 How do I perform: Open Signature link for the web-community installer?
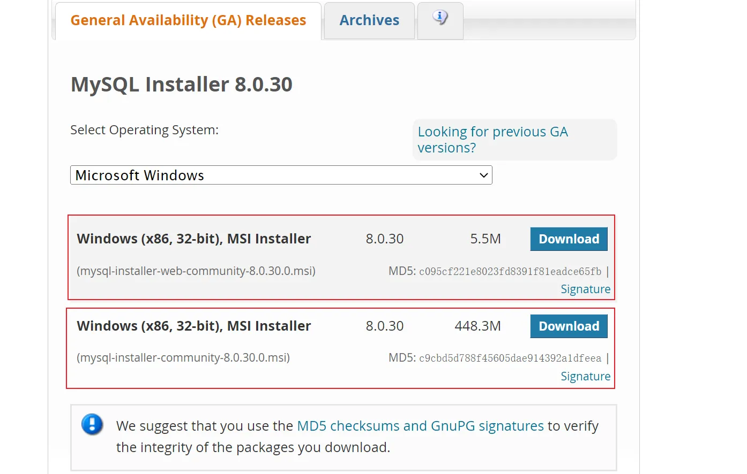pyautogui.click(x=585, y=289)
